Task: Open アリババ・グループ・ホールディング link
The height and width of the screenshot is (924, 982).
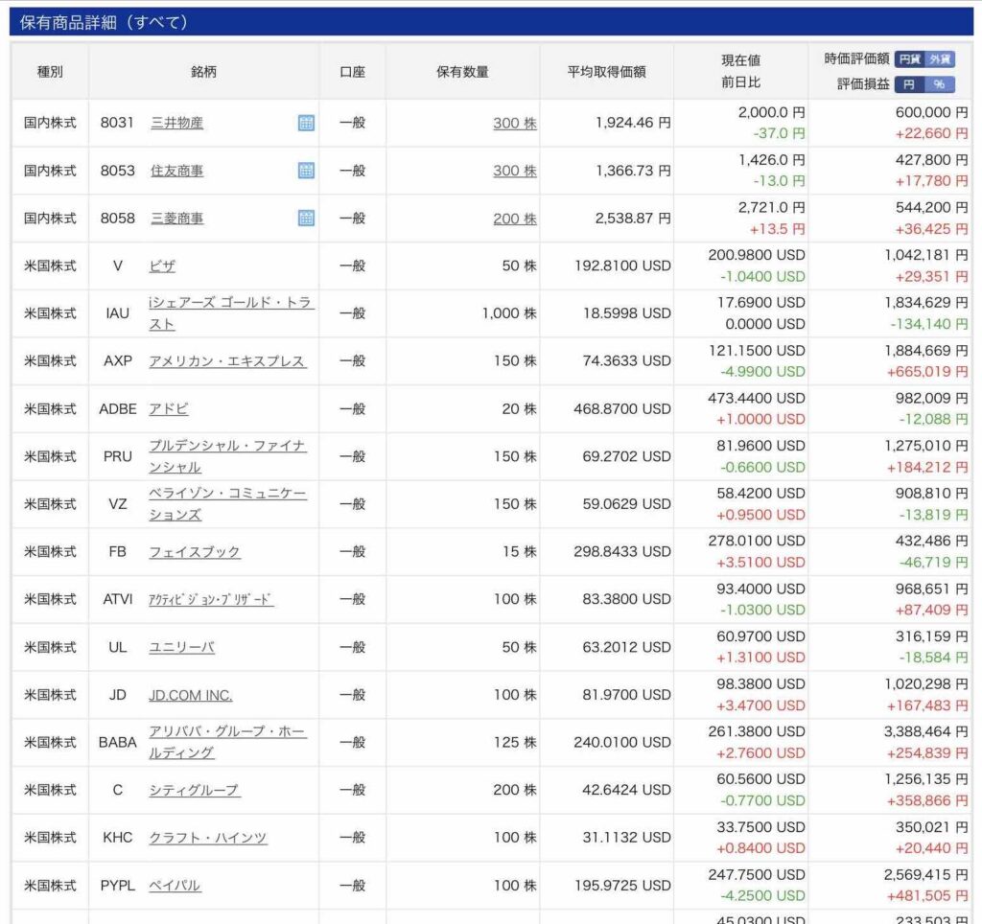Action: (227, 742)
